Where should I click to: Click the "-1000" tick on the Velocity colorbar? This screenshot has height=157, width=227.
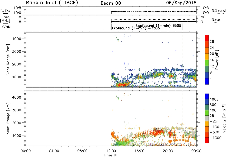(x=216, y=138)
